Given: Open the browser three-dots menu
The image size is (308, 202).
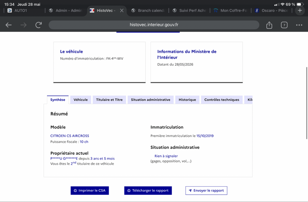Looking at the screenshot, I should [299, 25].
